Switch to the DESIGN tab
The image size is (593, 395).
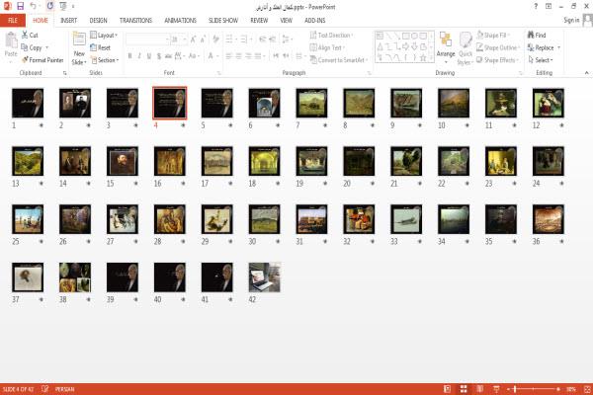point(98,21)
